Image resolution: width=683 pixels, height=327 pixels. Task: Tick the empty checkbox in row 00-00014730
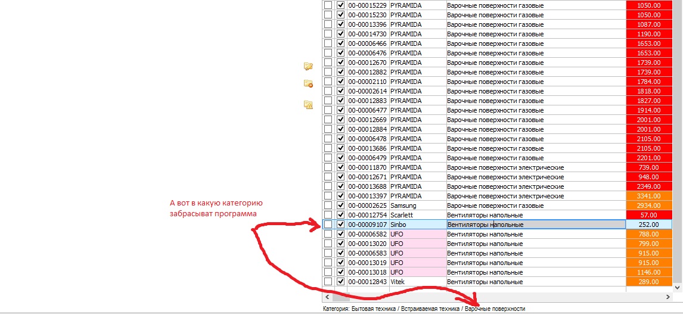tap(328, 34)
